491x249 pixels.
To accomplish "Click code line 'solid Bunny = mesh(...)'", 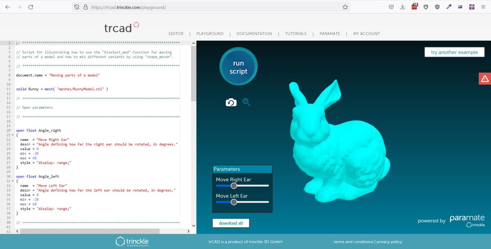I will (x=62, y=89).
